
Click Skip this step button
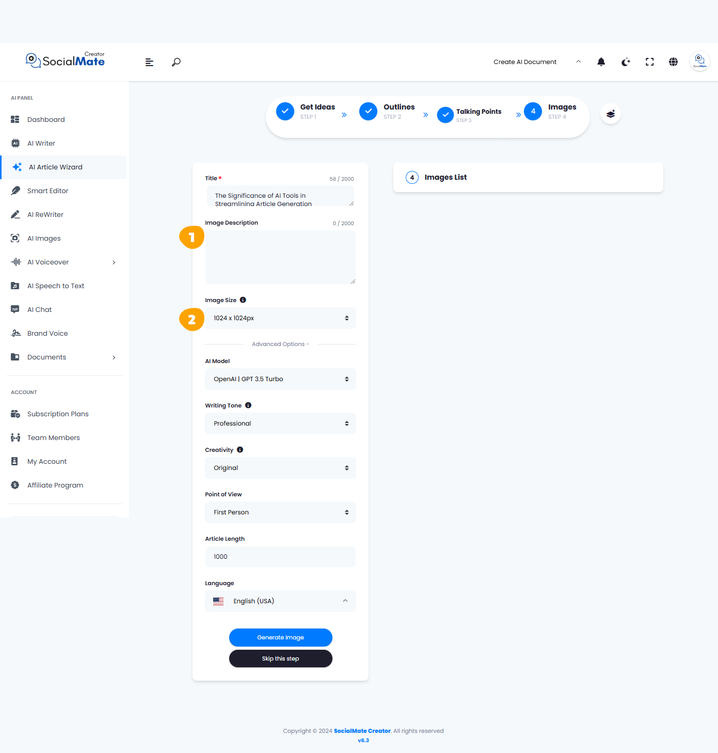pos(280,658)
